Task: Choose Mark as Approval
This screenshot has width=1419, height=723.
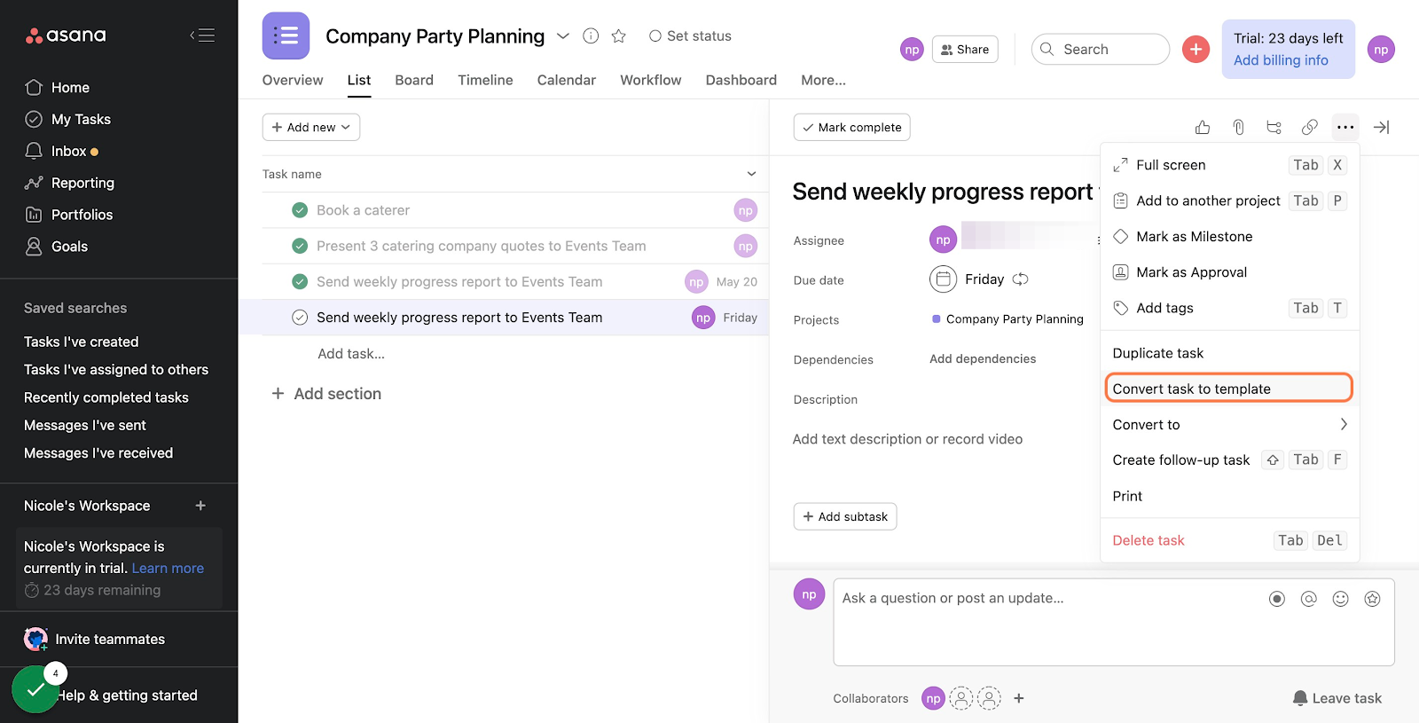Action: (x=1230, y=272)
